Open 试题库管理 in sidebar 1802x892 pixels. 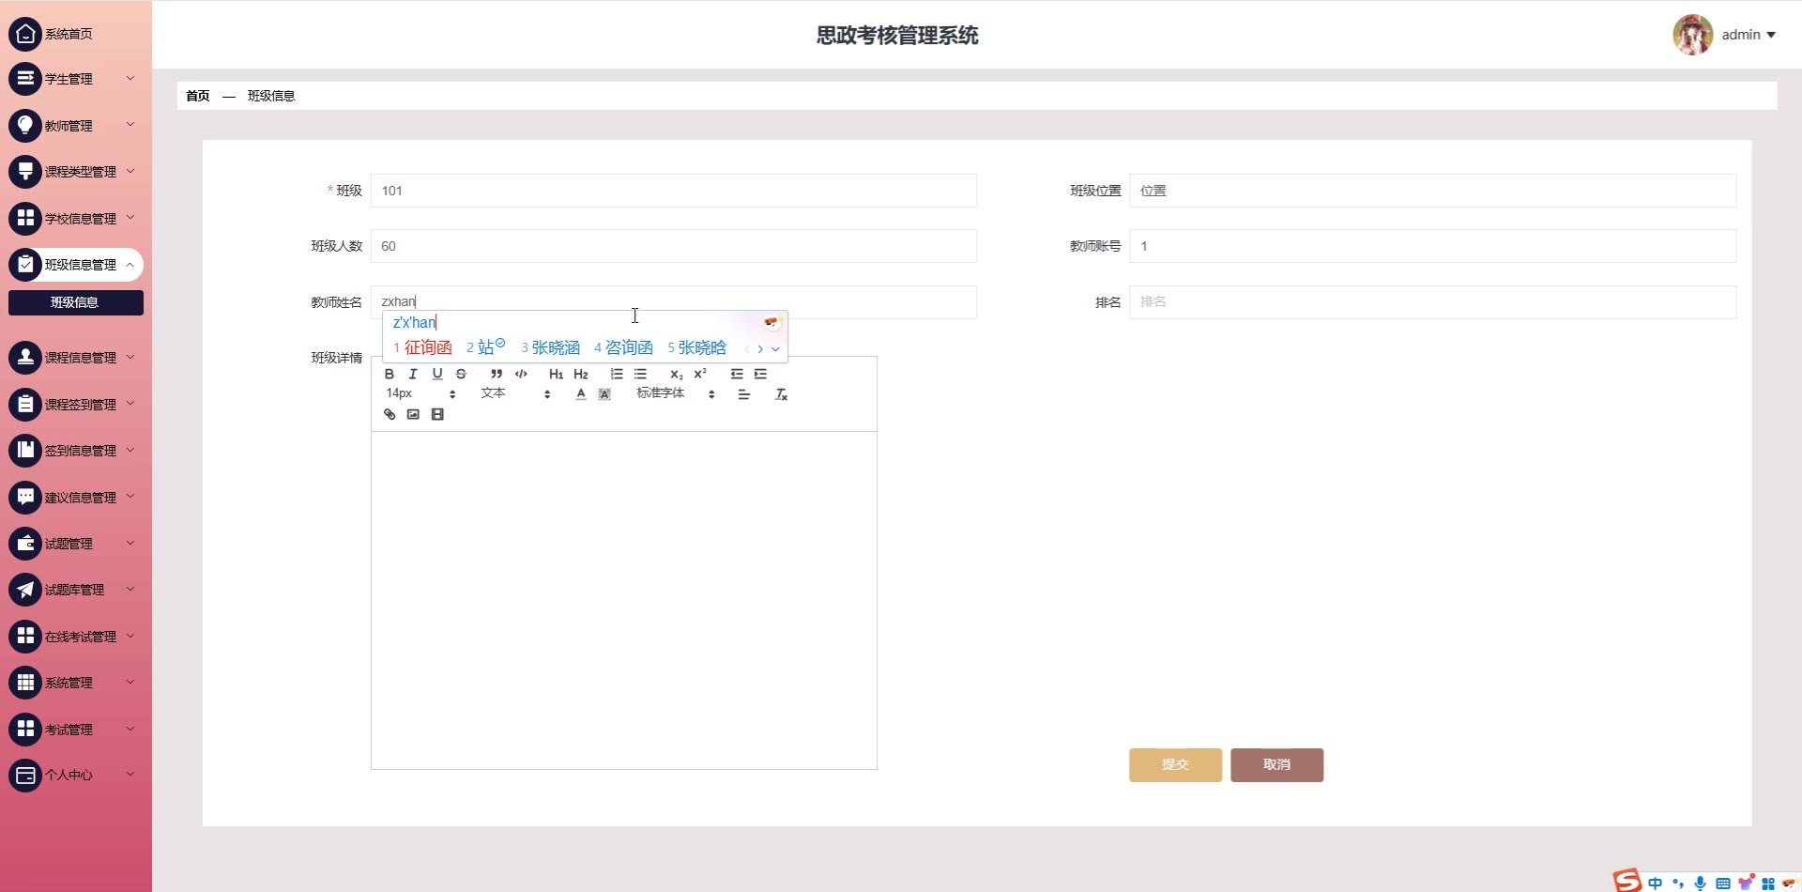point(75,590)
